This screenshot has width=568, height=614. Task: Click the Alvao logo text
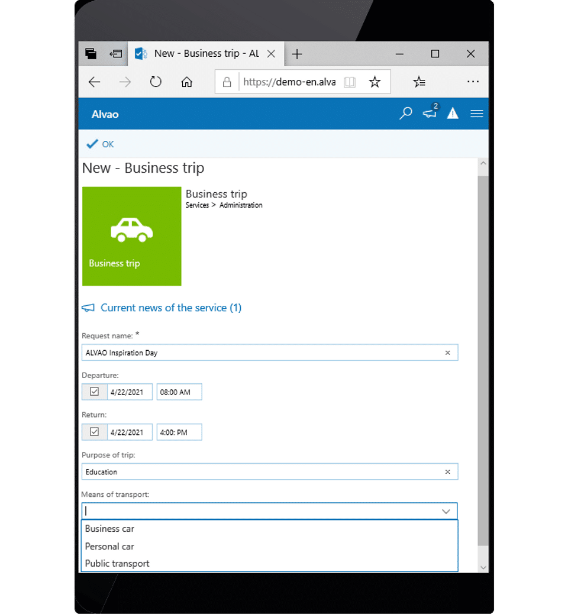click(x=105, y=114)
